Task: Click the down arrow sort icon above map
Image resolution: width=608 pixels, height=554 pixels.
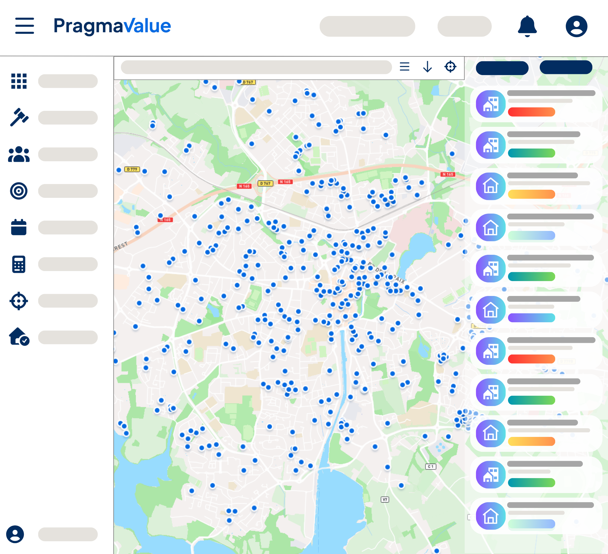Action: tap(427, 67)
